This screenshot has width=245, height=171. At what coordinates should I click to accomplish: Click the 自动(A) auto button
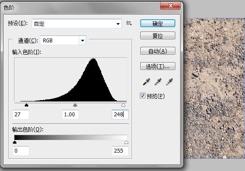(x=158, y=51)
